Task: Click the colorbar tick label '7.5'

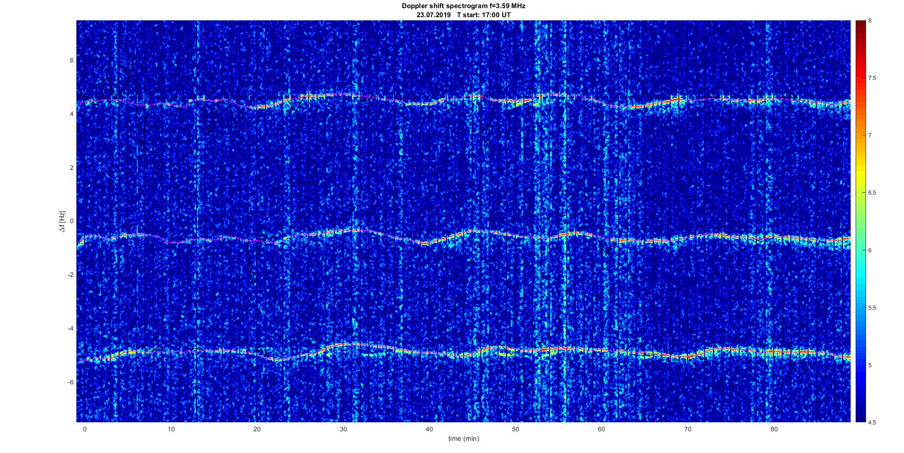Action: (x=872, y=78)
